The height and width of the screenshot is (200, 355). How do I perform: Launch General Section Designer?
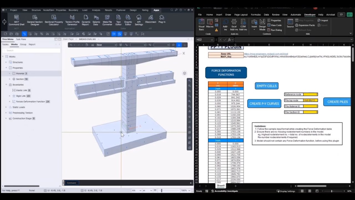point(35,20)
